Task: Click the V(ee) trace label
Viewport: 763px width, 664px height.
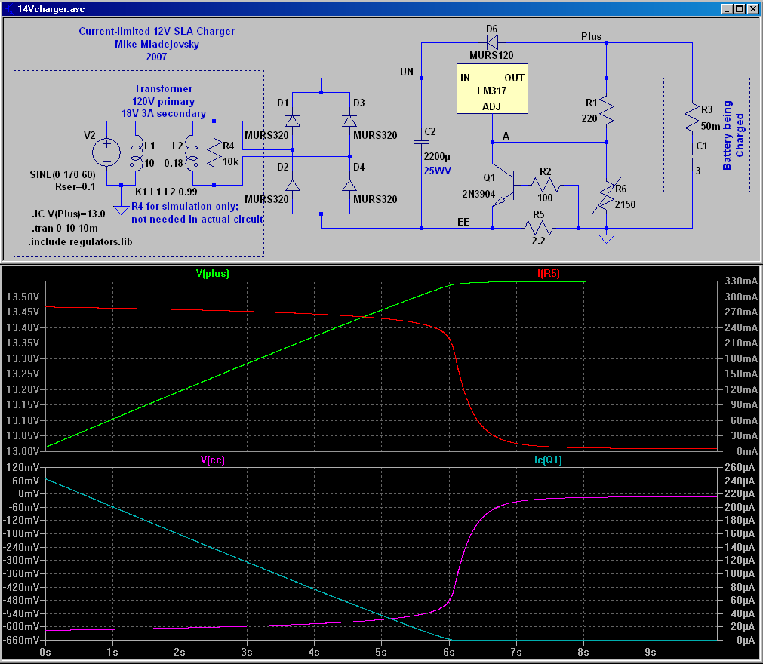Action: click(x=213, y=460)
